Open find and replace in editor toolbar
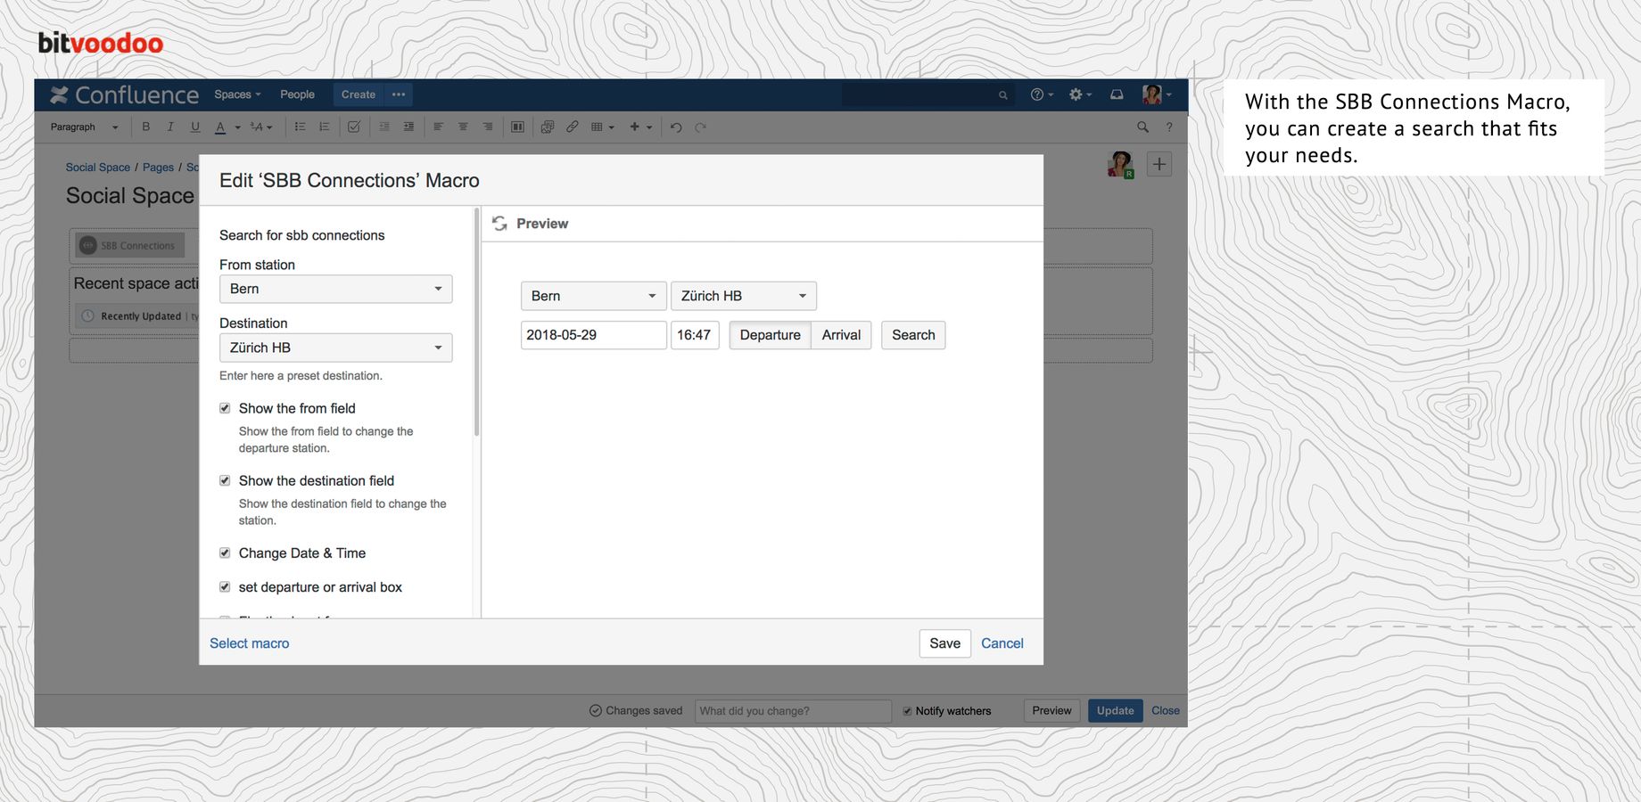The height and width of the screenshot is (802, 1641). point(1142,127)
